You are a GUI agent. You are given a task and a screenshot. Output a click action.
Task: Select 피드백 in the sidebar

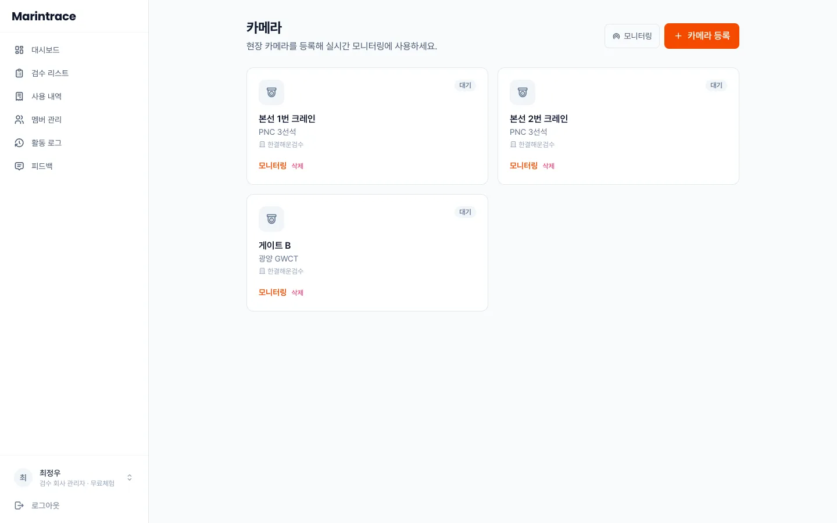[74, 166]
